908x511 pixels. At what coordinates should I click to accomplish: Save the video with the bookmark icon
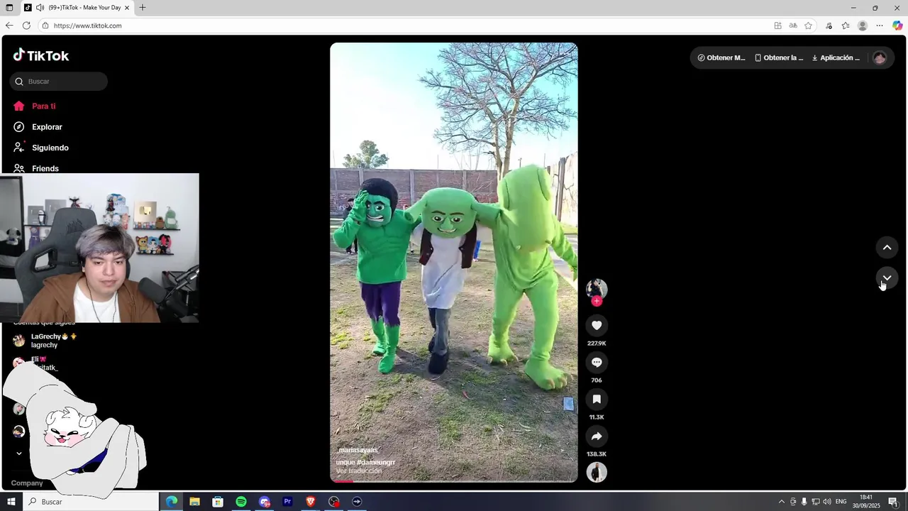[597, 399]
